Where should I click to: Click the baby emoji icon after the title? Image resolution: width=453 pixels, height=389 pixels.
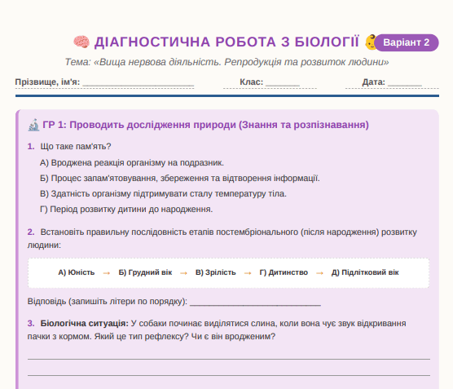pyautogui.click(x=370, y=42)
